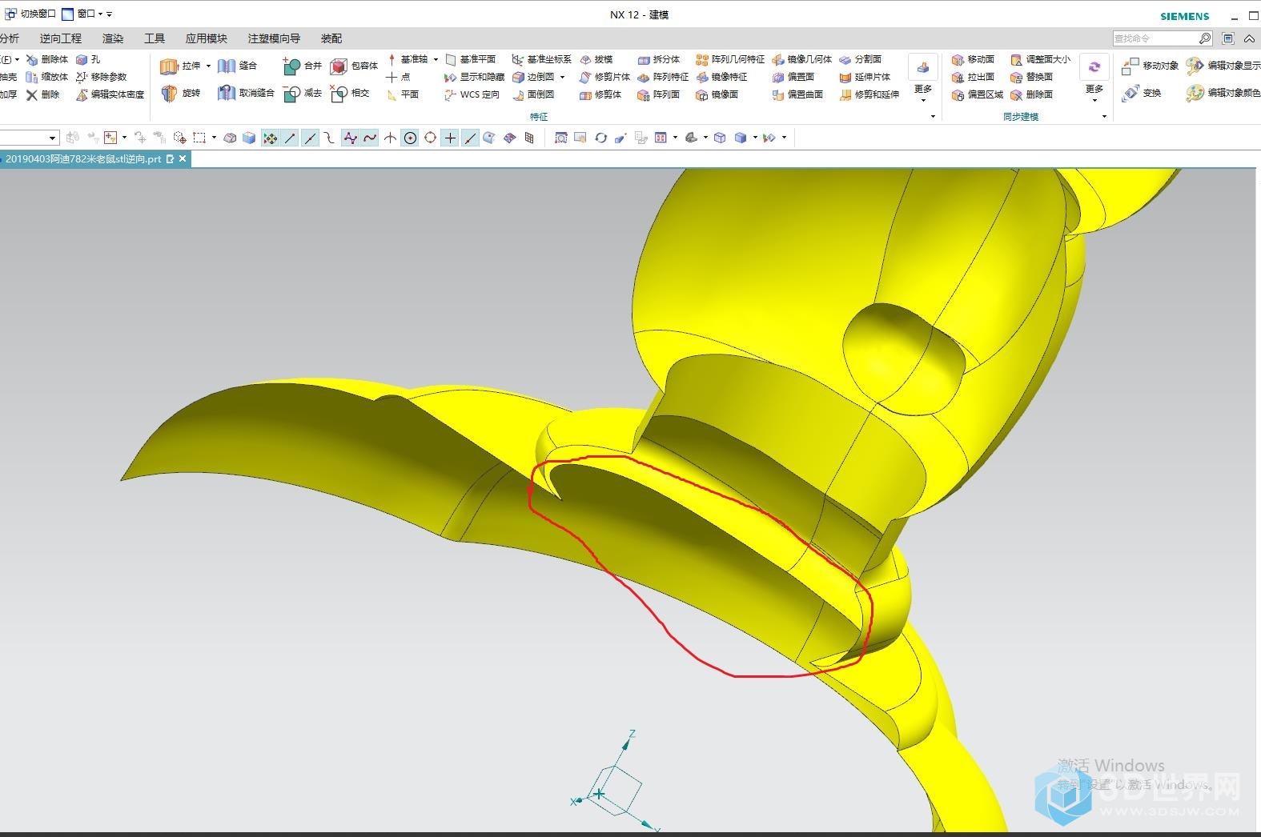Select the 旋转 (Revolve) tool
This screenshot has width=1261, height=837.
click(179, 94)
